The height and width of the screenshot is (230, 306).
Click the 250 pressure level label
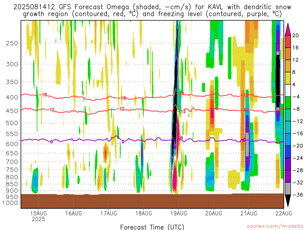[12, 43]
